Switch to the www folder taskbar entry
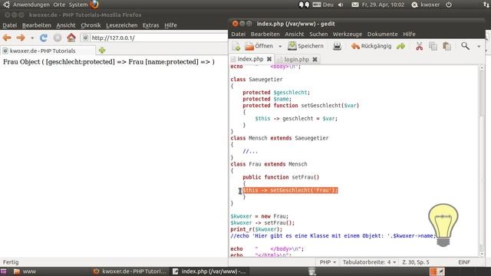491x276 pixels. (x=25, y=271)
